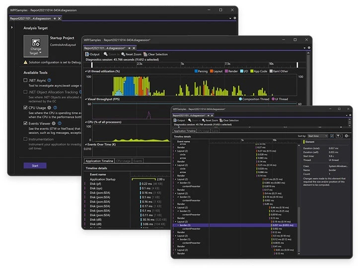
Task: Uncheck the Events Viewer checkbox
Action: click(x=25, y=123)
